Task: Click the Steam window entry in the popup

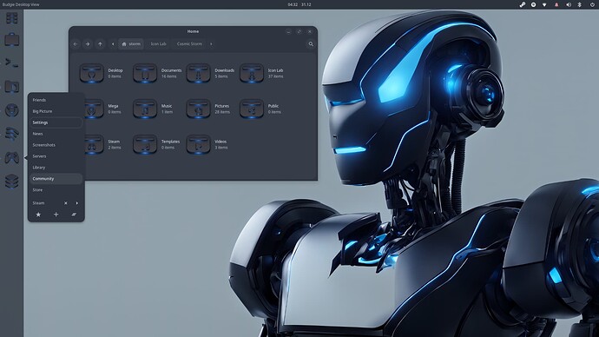Action: pos(38,203)
